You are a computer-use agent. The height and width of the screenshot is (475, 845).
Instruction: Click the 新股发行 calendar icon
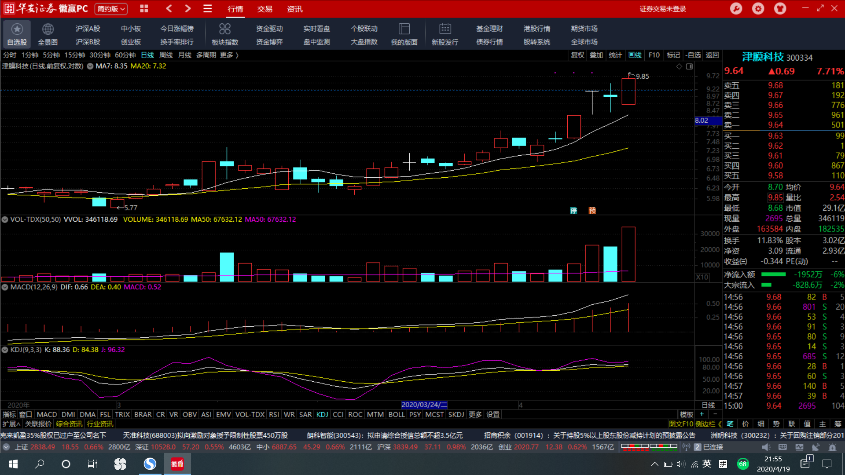pos(445,29)
